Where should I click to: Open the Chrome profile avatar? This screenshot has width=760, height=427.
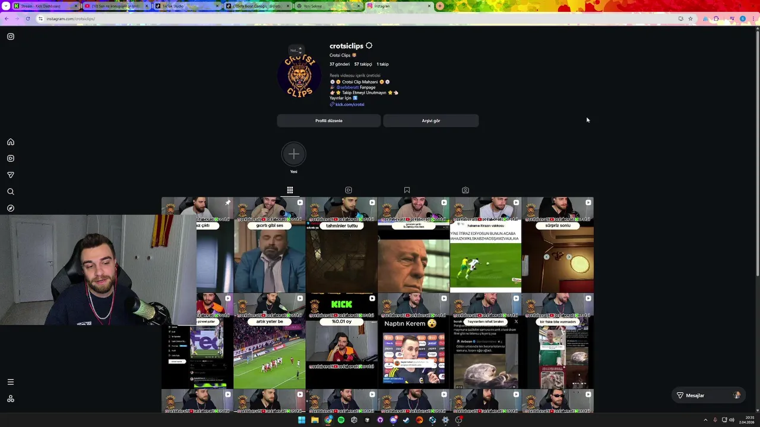pos(743,18)
